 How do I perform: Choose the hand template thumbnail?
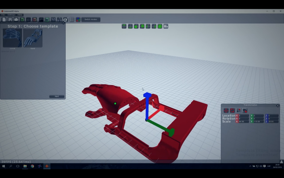[33, 38]
